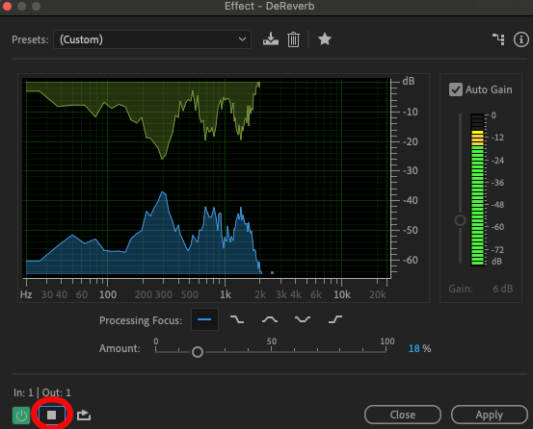This screenshot has height=429, width=533.
Task: Open the Presets dropdown
Action: [152, 39]
